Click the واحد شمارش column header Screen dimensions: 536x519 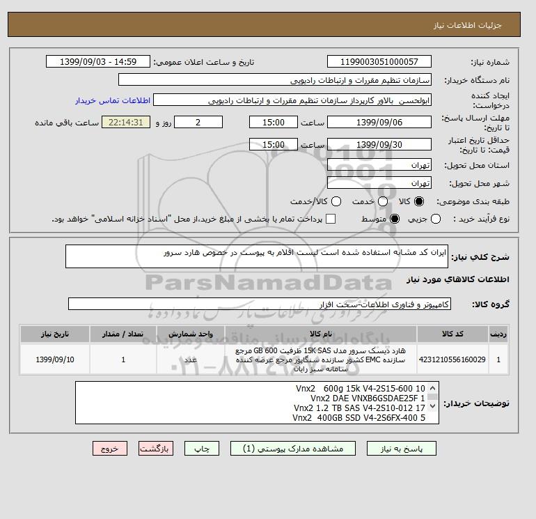point(191,334)
